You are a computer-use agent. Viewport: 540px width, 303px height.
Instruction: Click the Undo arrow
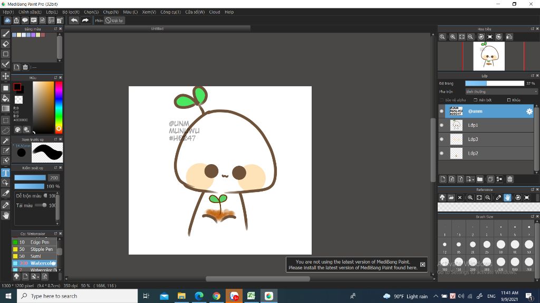(74, 21)
